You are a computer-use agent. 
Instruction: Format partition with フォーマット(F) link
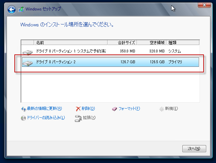pyautogui.click(x=129, y=109)
